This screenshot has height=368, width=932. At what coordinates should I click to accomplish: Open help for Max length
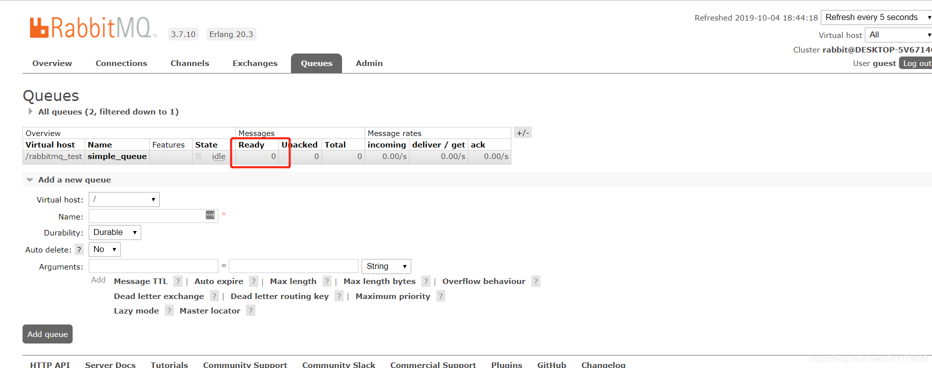327,281
